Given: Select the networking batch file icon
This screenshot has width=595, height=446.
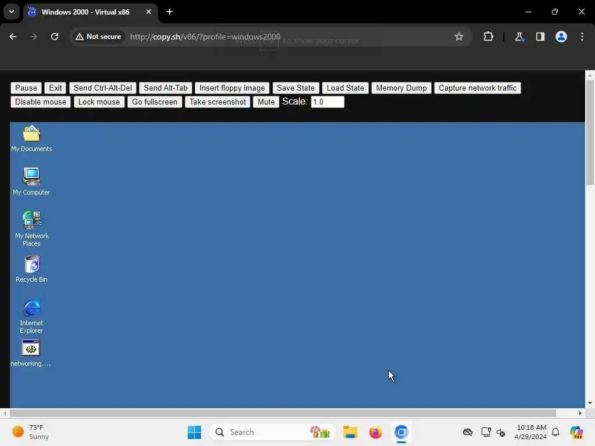Looking at the screenshot, I should (31, 354).
